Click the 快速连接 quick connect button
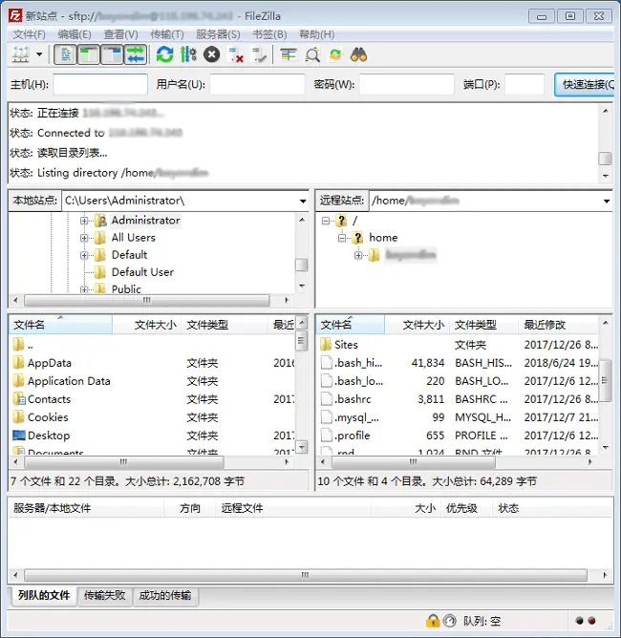 (585, 84)
